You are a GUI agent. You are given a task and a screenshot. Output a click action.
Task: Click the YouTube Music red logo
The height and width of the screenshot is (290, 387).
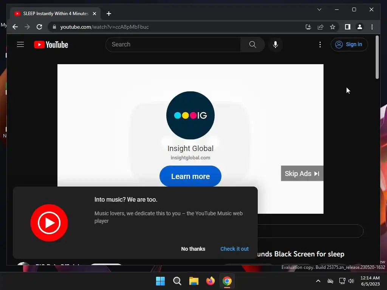(49, 223)
